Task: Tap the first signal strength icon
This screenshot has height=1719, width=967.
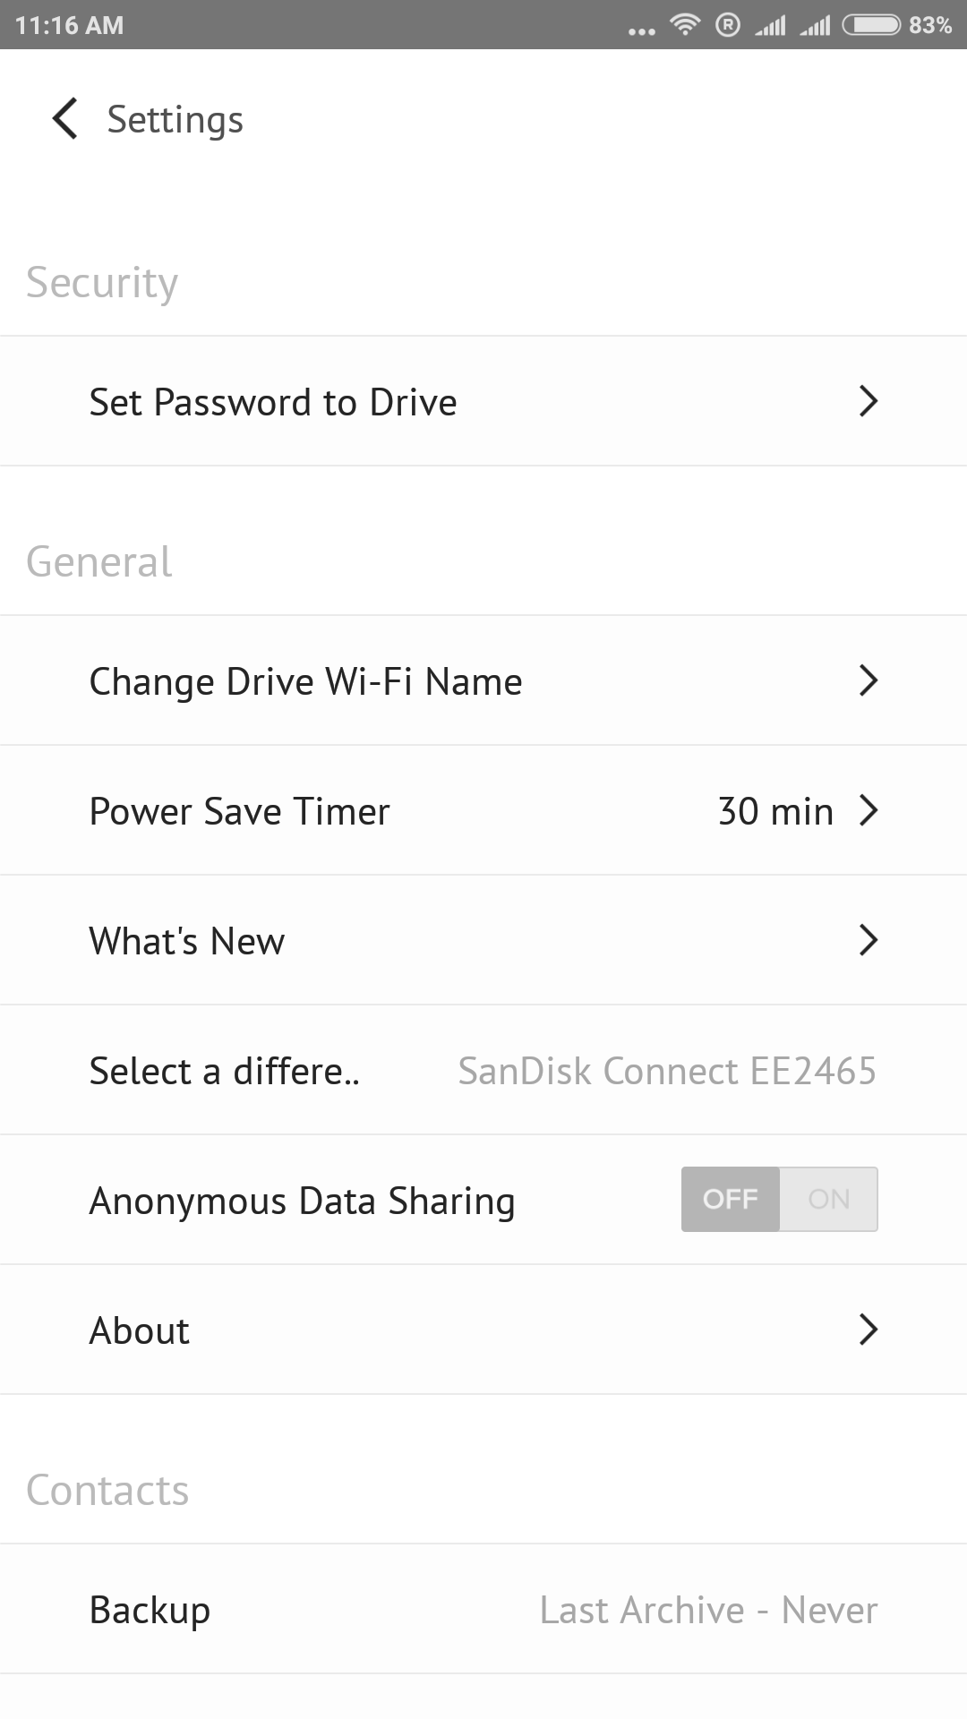Action: pyautogui.click(x=770, y=26)
